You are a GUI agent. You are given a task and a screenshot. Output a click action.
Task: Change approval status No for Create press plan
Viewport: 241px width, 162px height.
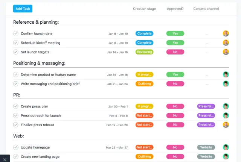pyautogui.click(x=175, y=106)
